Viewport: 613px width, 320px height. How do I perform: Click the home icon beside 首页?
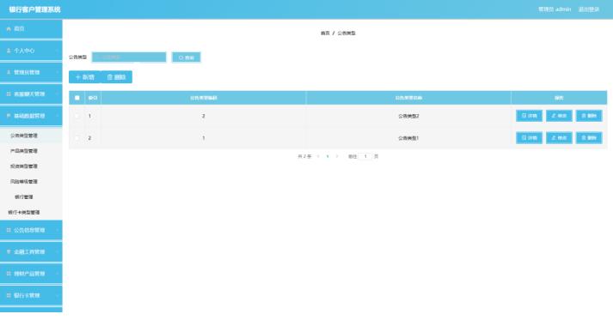[9, 29]
